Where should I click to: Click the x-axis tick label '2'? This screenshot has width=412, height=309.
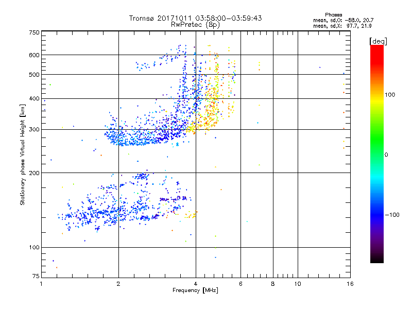(118, 284)
